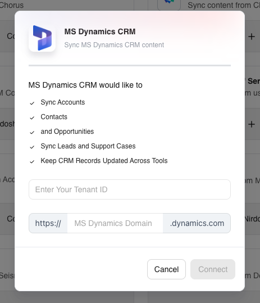
Task: Click the checkmark beside and Opportunities
Action: (x=32, y=132)
